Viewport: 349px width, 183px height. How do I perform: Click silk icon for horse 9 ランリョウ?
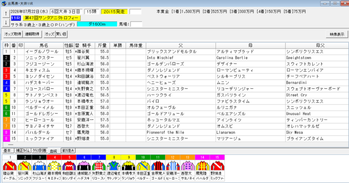coord(128,166)
